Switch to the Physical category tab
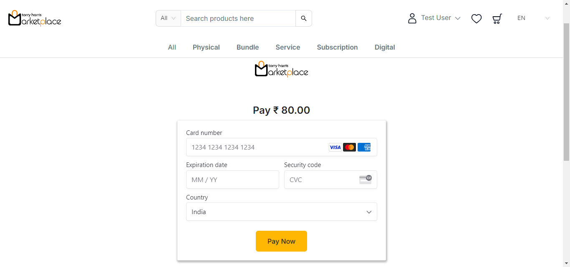 coord(206,47)
